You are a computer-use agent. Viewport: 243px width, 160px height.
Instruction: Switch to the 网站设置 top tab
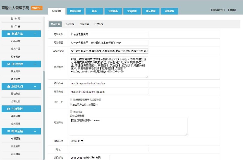pyautogui.click(x=57, y=11)
